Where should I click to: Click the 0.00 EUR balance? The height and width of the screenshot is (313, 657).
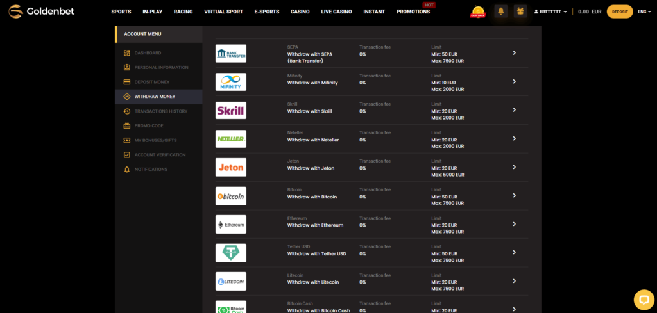click(590, 12)
